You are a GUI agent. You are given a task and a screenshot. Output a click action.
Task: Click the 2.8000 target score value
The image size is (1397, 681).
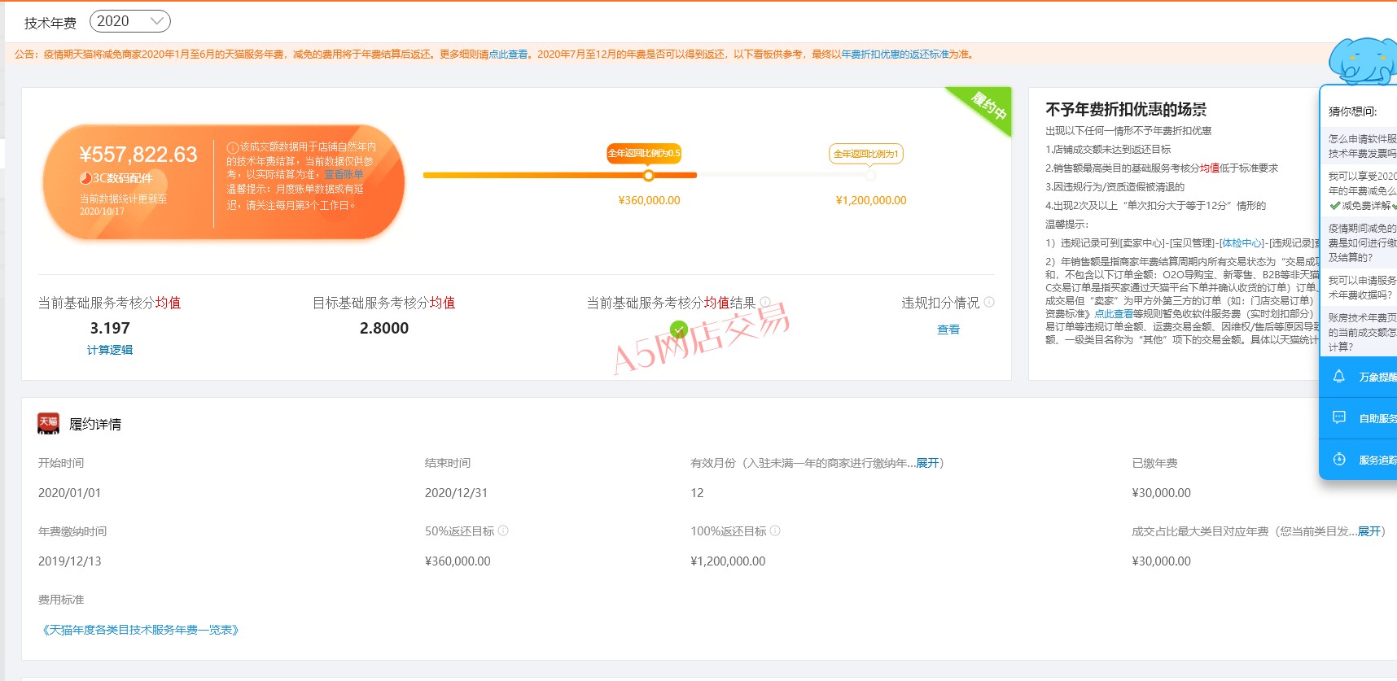tap(384, 328)
